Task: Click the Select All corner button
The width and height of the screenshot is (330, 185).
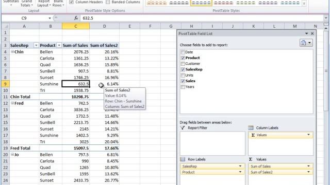Action: pos(6,26)
